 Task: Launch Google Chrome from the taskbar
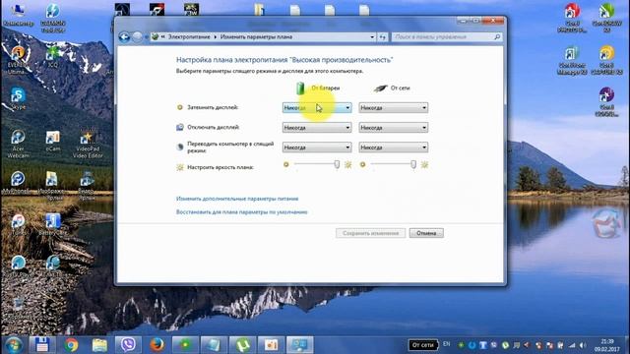(71, 345)
